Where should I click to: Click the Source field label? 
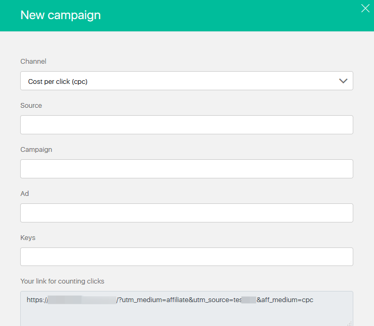tap(31, 106)
